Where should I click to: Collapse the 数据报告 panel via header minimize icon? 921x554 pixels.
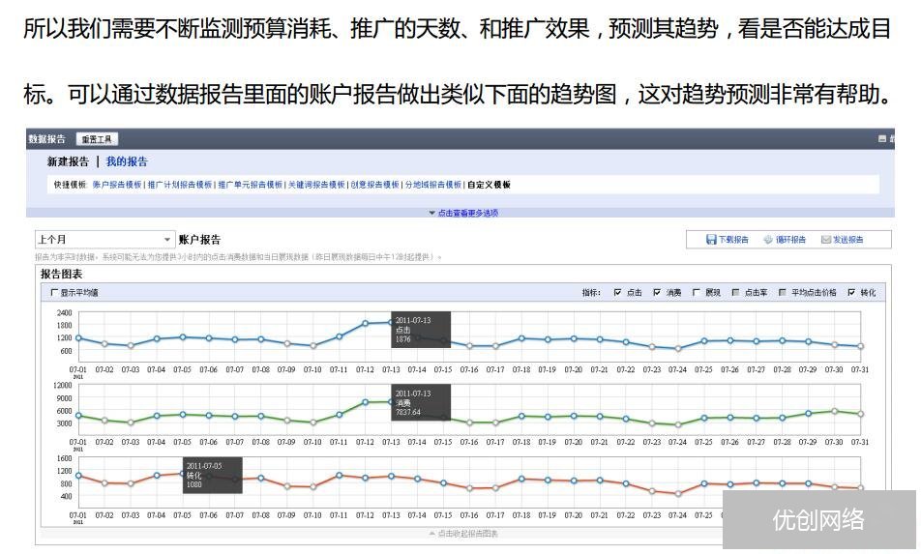pos(881,138)
